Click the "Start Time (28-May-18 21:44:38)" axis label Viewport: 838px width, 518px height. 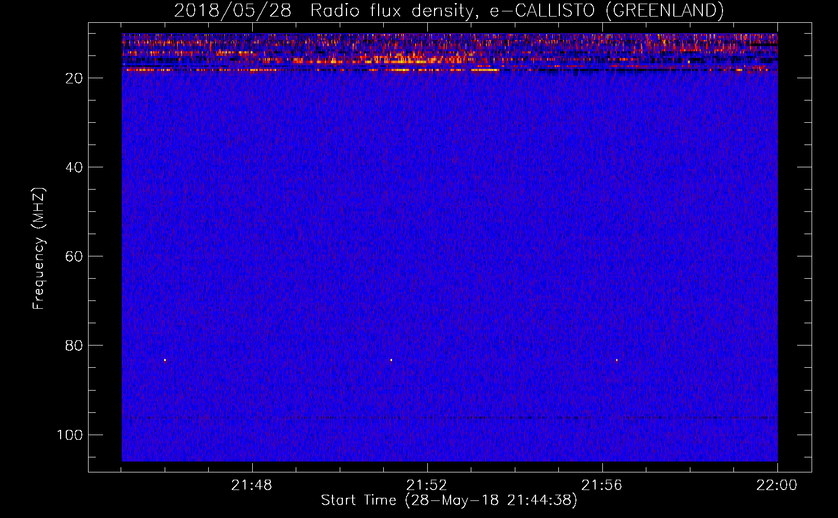(449, 500)
